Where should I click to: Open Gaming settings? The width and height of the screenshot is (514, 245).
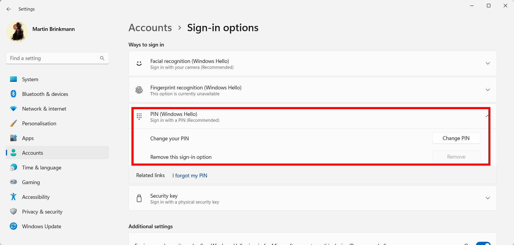(x=57, y=182)
